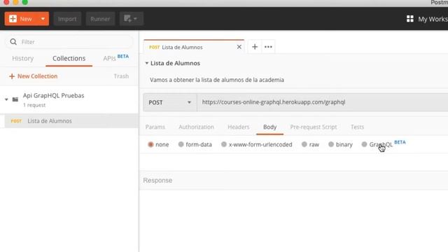Open the Authorization tab
Screen dimensions: 448x252
(x=196, y=127)
